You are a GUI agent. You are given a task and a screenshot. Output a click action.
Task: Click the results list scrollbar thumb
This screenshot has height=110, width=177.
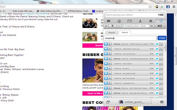pyautogui.click(x=165, y=48)
